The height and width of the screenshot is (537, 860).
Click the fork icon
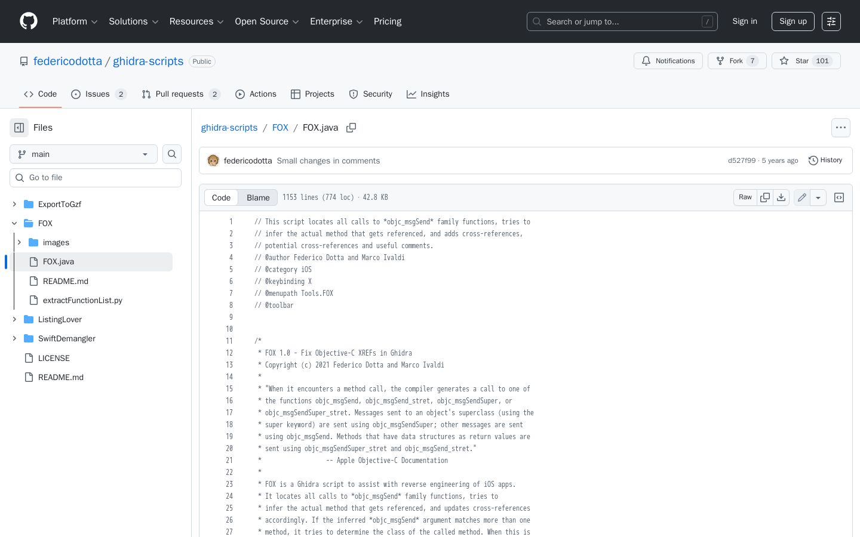pyautogui.click(x=720, y=61)
